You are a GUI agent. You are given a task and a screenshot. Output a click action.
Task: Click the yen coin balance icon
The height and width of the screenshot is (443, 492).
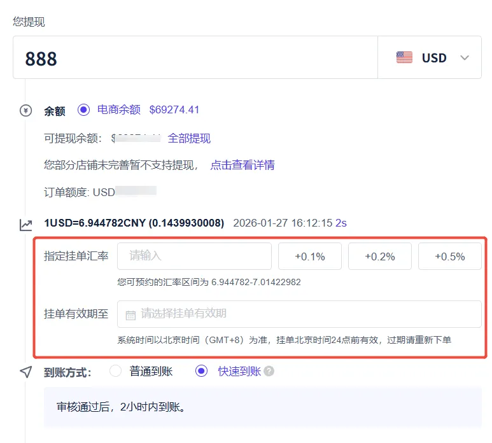pyautogui.click(x=25, y=111)
